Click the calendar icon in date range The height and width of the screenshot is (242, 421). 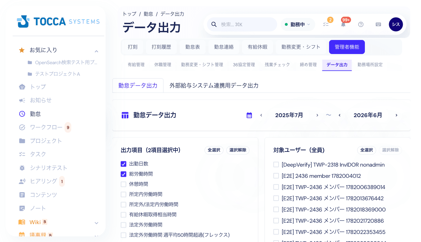(249, 115)
